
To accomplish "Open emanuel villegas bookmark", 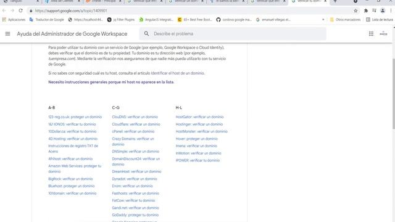I will tap(273, 20).
